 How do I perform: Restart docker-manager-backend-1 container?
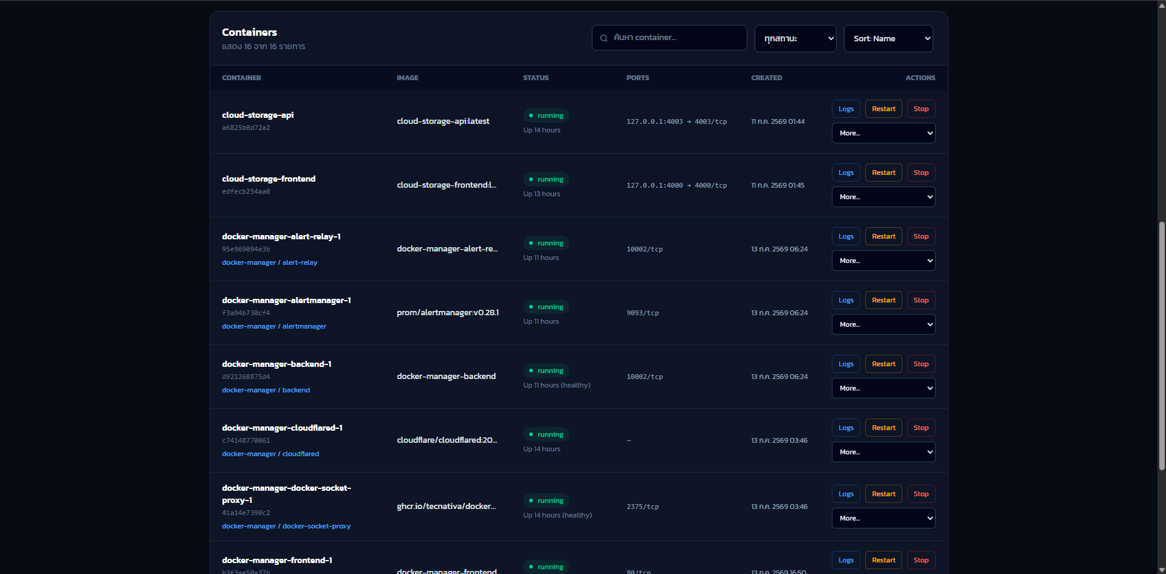point(883,364)
